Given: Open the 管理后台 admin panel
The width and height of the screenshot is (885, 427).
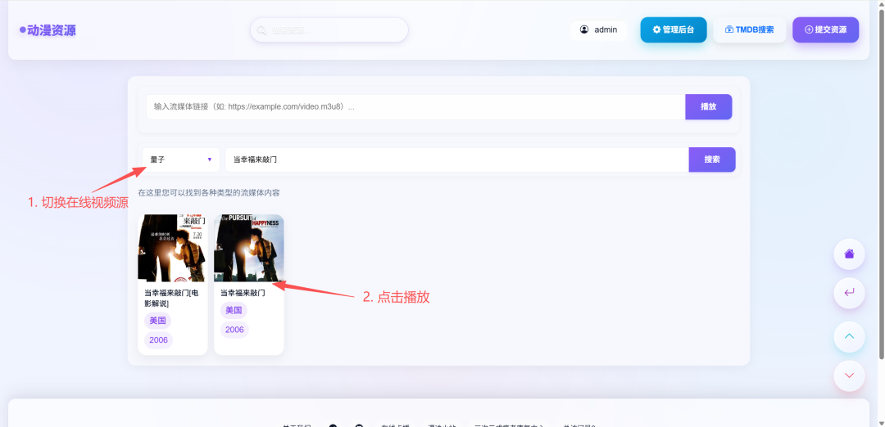Looking at the screenshot, I should 674,29.
